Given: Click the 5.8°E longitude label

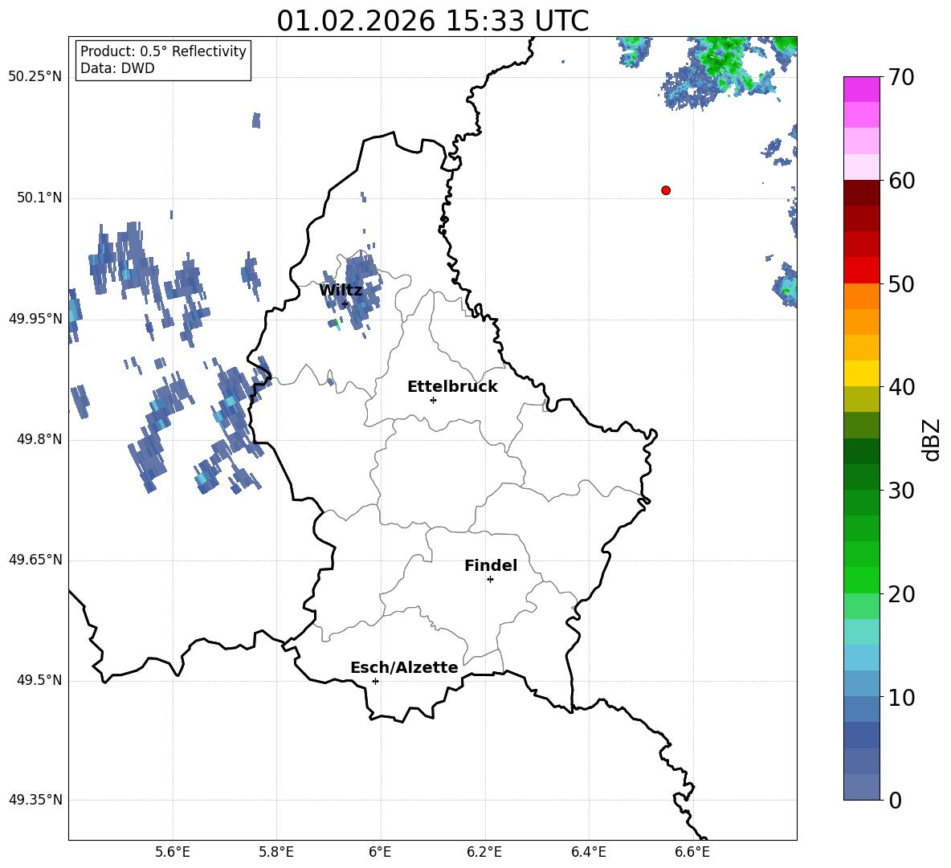Looking at the screenshot, I should (276, 852).
